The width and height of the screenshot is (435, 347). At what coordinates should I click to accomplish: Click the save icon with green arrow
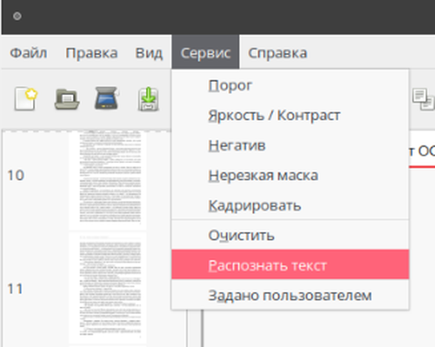click(x=148, y=99)
